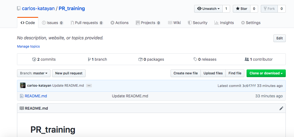The width and height of the screenshot is (294, 137).
Task: Open the 0 packages page
Action: click(x=151, y=59)
